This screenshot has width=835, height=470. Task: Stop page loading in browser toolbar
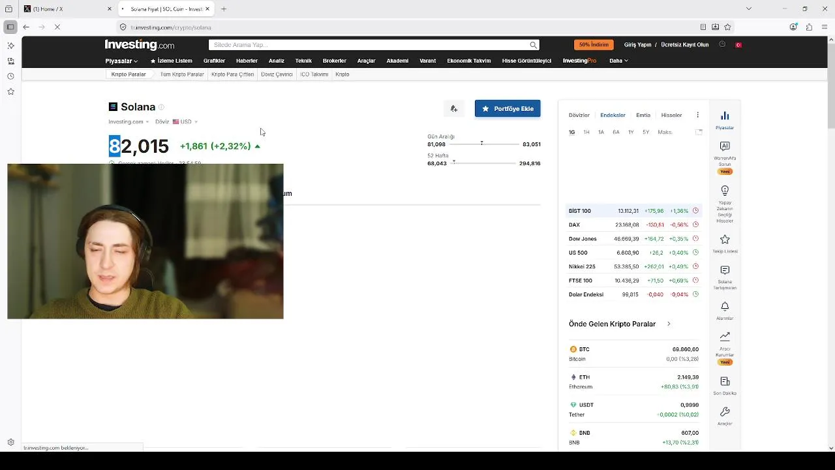(57, 27)
